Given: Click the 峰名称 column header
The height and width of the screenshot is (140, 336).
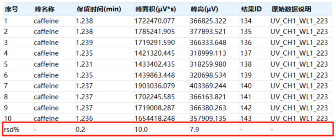Looking at the screenshot, I should point(44,9).
